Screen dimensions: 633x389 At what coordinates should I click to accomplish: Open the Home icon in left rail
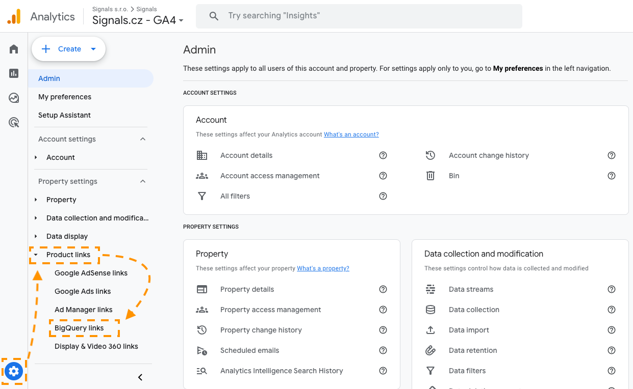coord(14,49)
